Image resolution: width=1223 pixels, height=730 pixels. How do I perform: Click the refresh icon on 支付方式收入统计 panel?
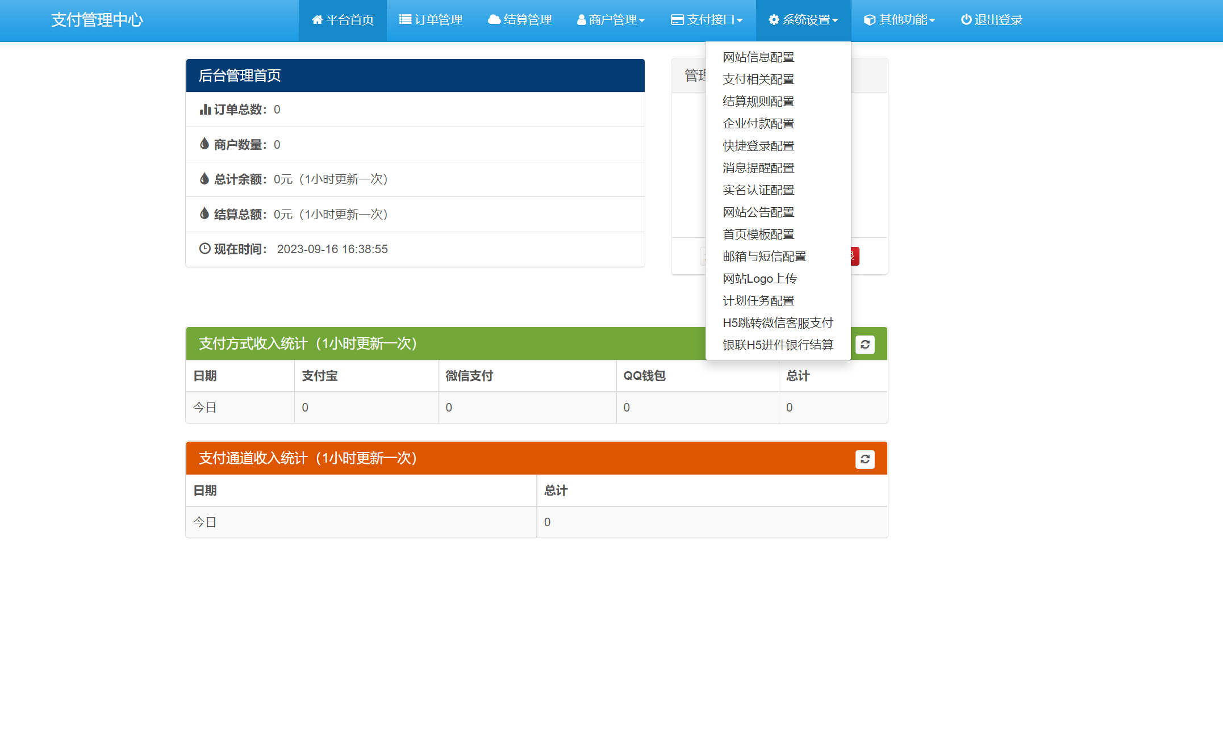tap(865, 343)
